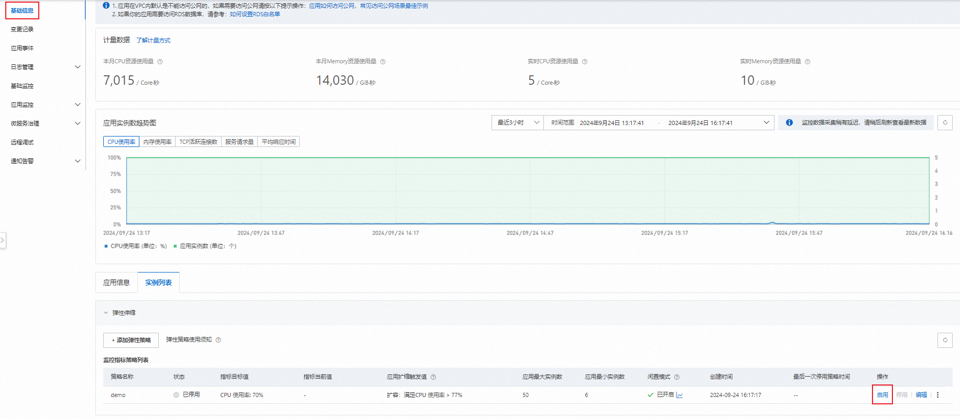The image size is (960, 419).
Task: Select the 平均响应时间 chart tab
Action: tap(278, 142)
